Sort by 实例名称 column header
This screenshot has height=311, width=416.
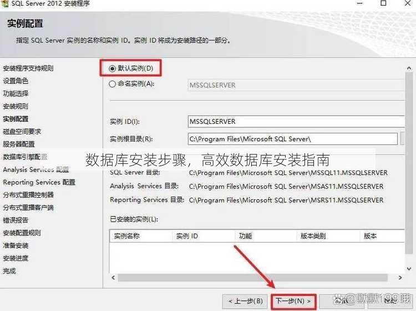point(141,236)
